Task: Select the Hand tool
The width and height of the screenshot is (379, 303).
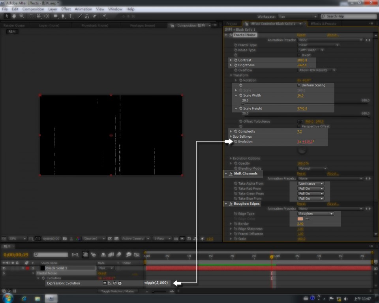Action: (x=14, y=16)
